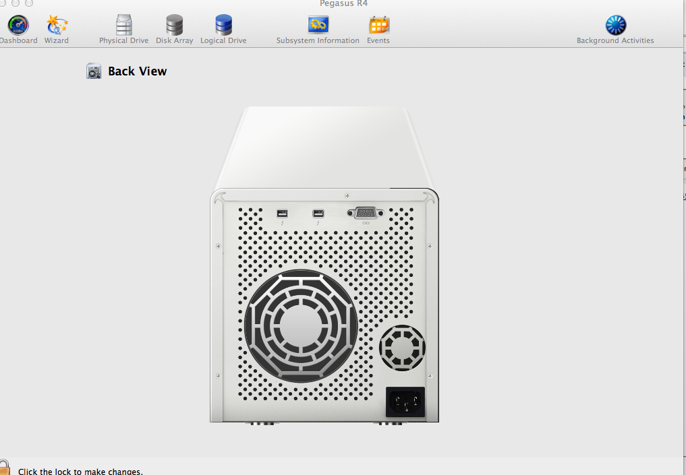This screenshot has height=475, width=686.
Task: Click the large fan on the enclosure
Action: click(301, 325)
